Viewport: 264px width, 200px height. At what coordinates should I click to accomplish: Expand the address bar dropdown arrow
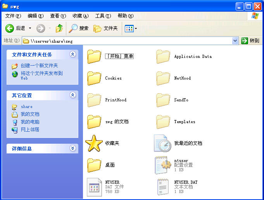235,41
